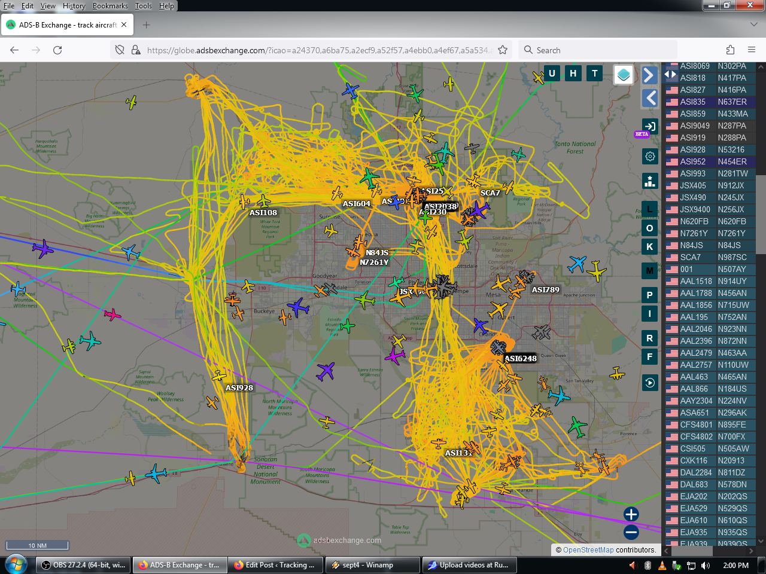
Task: Open the Bookmarks menu
Action: [110, 6]
